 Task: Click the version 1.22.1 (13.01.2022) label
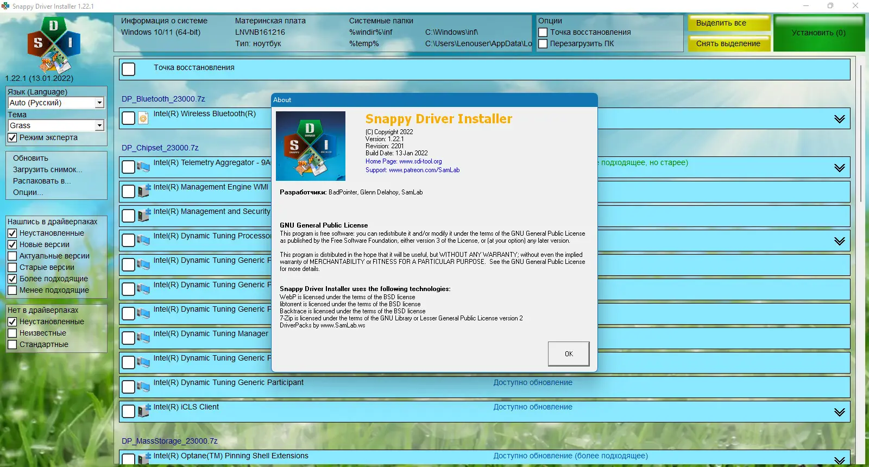(39, 78)
